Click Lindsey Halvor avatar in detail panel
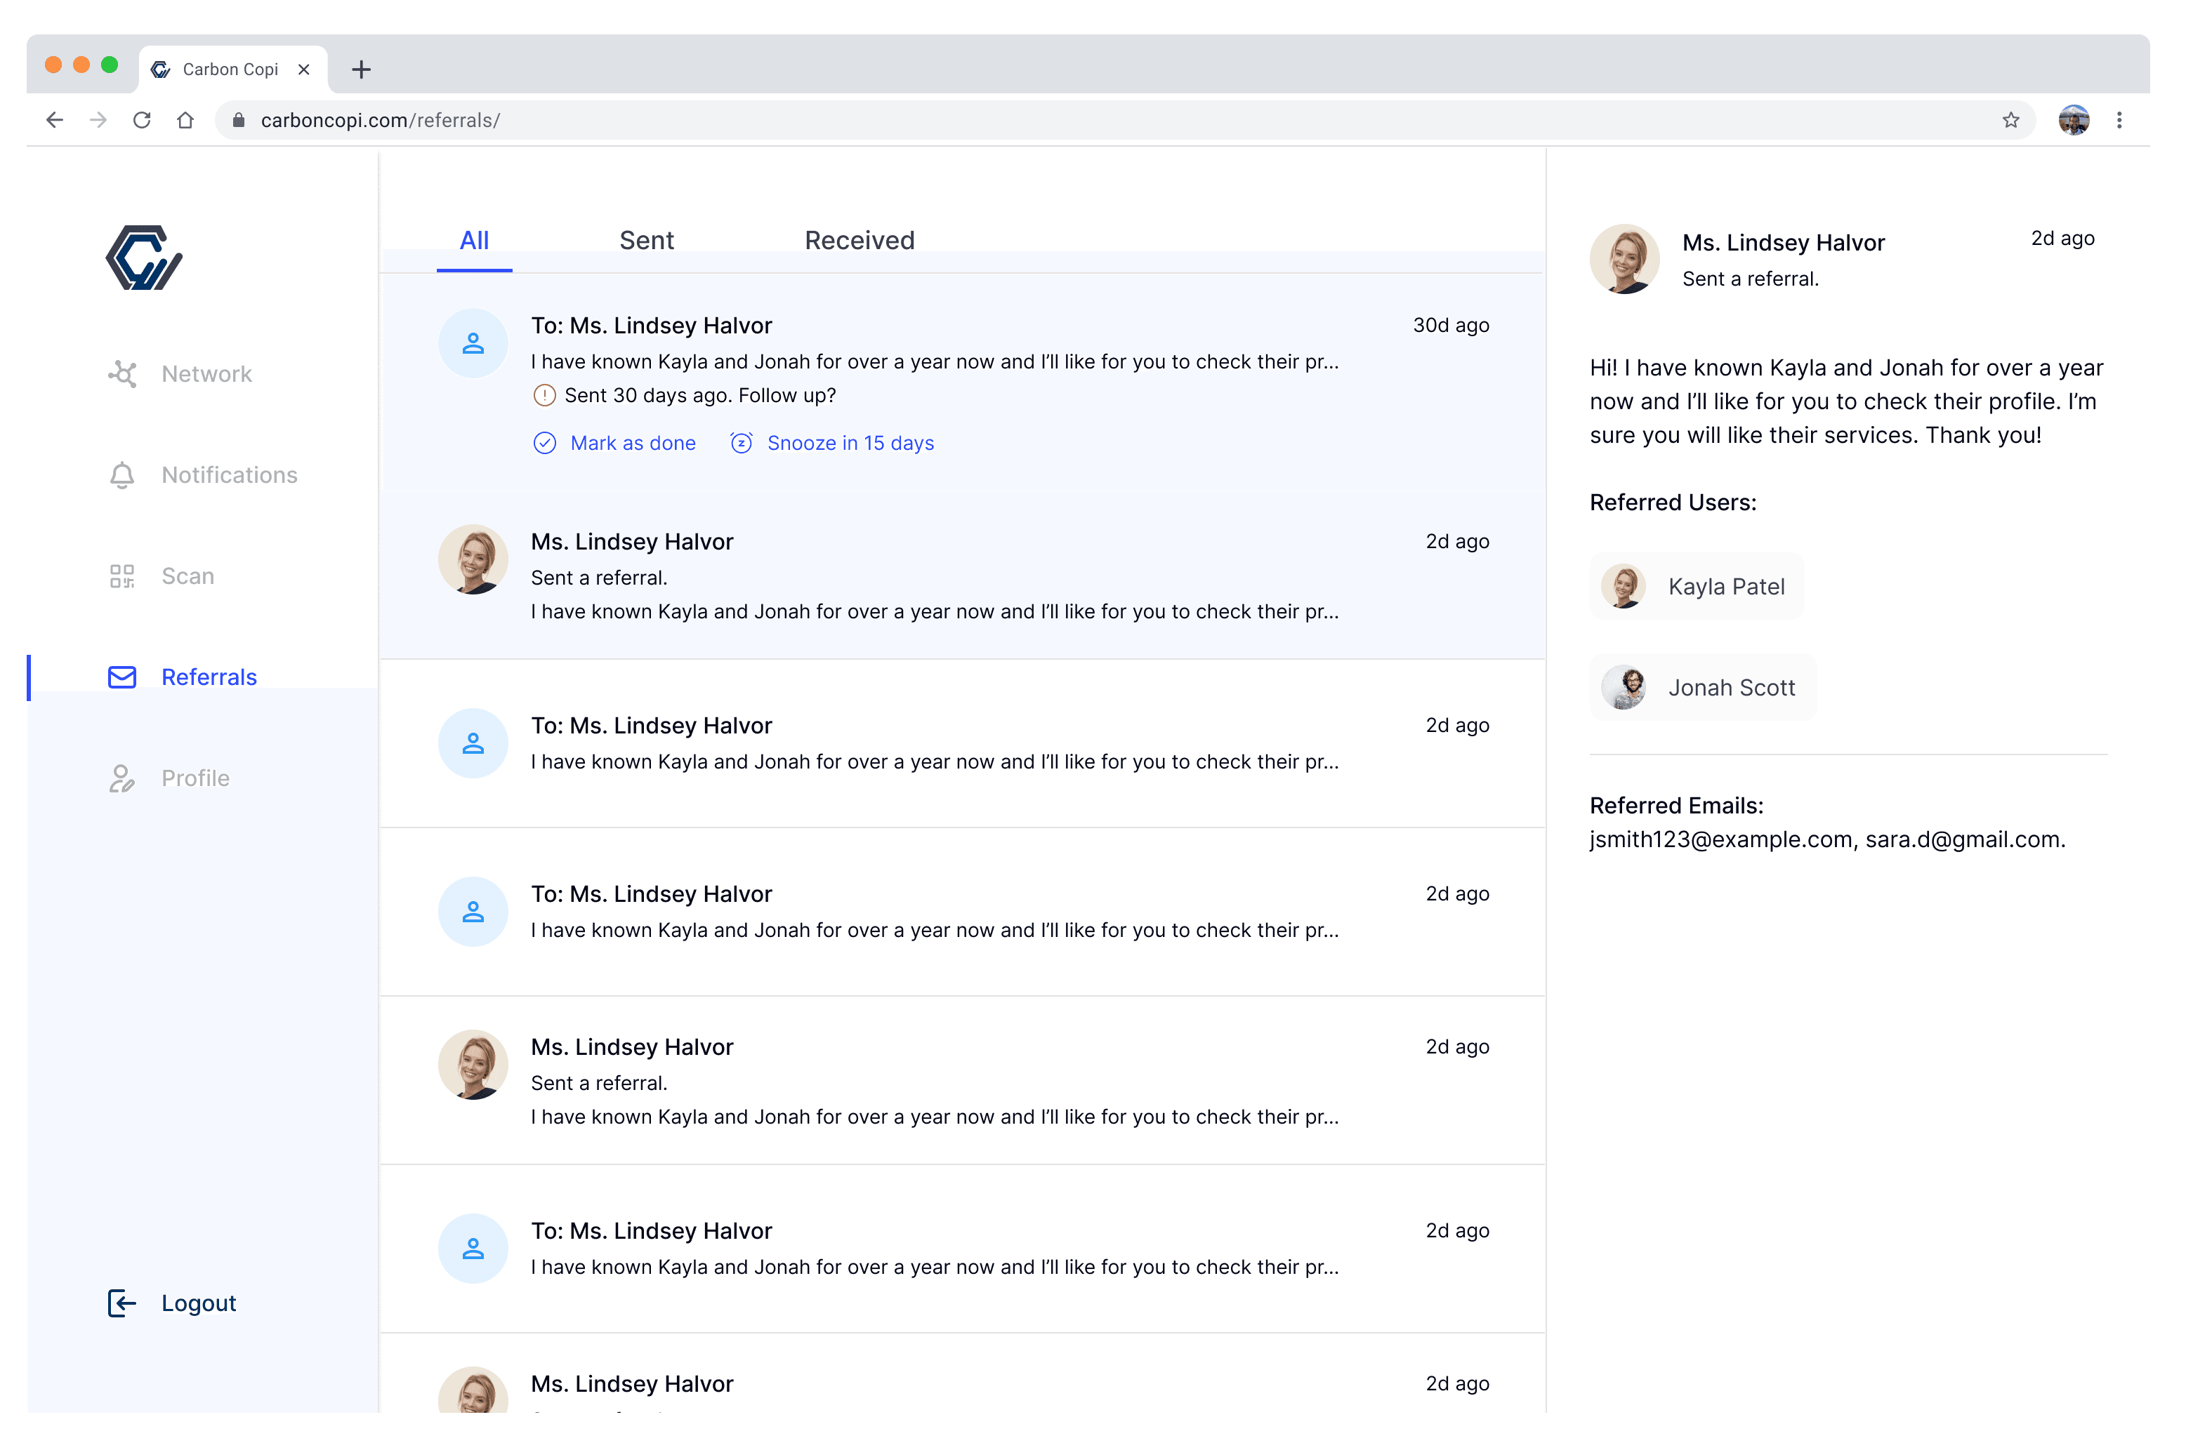2186x1443 pixels. coord(1624,258)
